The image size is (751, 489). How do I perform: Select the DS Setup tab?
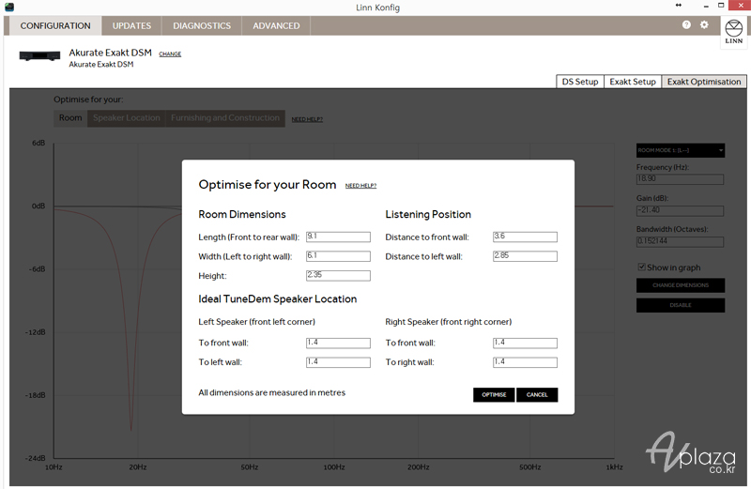[x=580, y=82]
